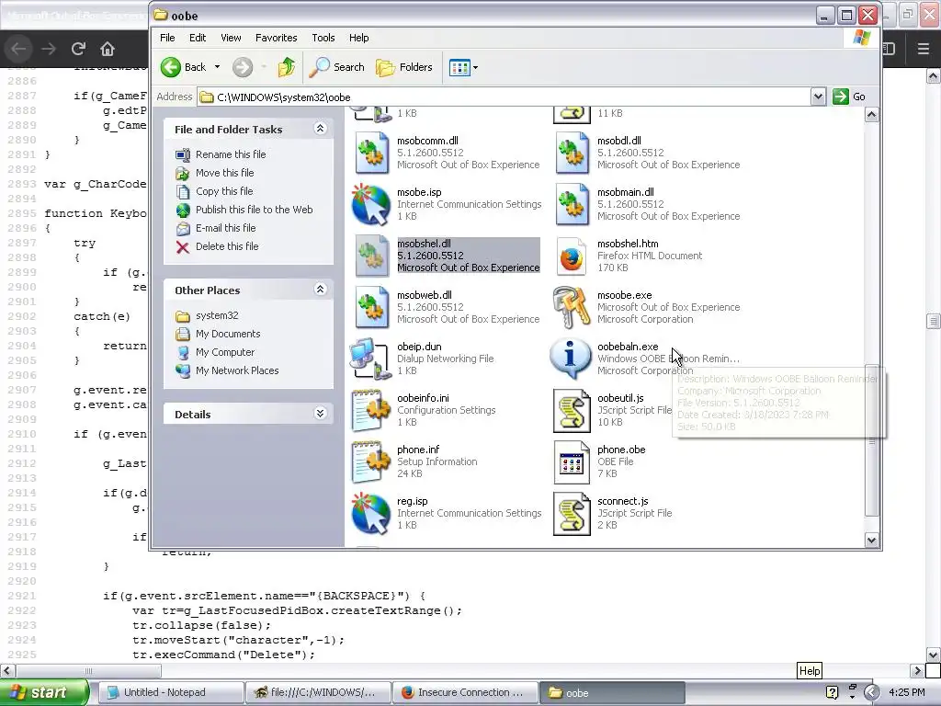
Task: Click the browser sidebar toggle icon
Action: coord(889,49)
